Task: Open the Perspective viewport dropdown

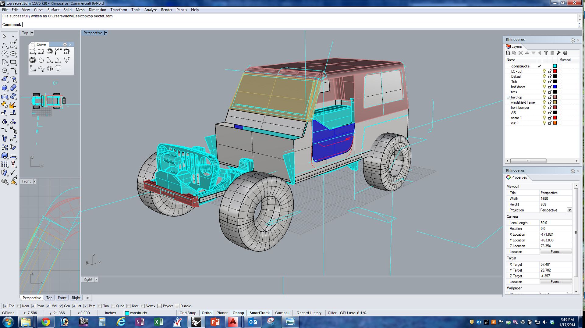Action: click(106, 33)
